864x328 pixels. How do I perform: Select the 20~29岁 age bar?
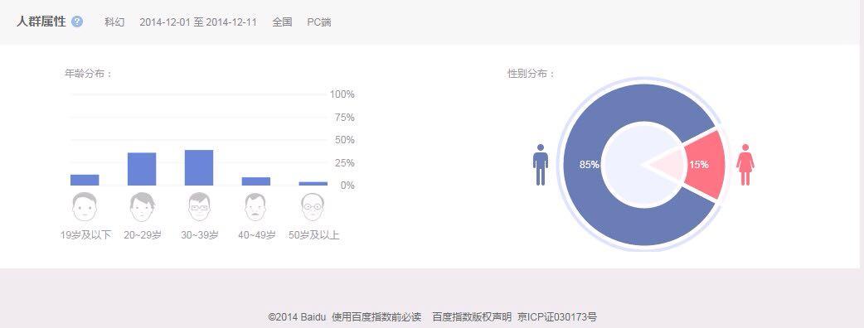click(x=142, y=169)
